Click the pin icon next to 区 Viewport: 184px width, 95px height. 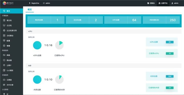[x=4, y=94]
